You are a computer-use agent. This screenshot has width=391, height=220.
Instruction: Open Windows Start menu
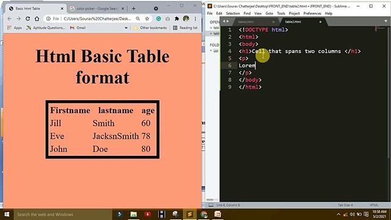pyautogui.click(x=7, y=215)
